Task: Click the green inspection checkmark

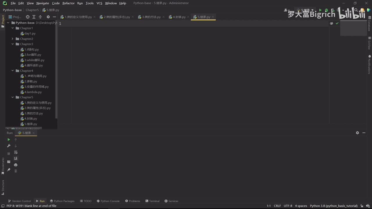Action: coord(337,23)
